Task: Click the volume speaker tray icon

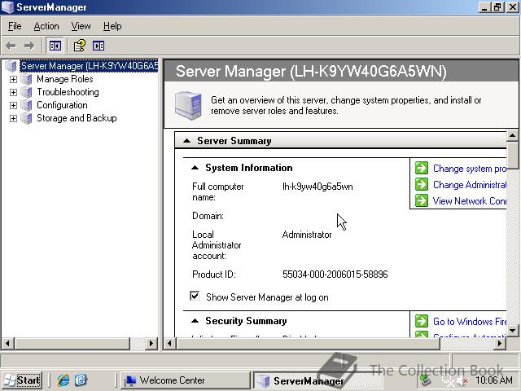Action: 462,380
